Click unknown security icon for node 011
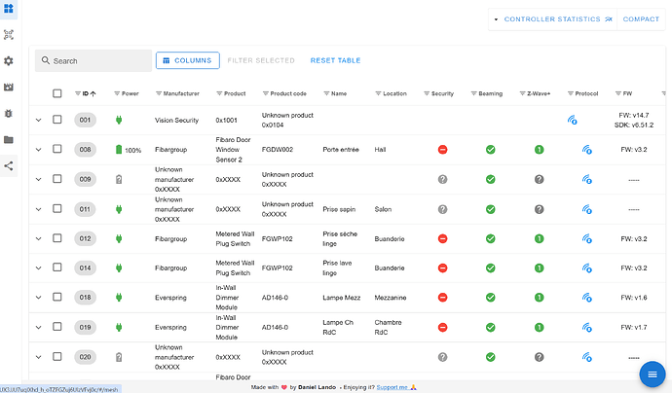The image size is (672, 393). pos(443,209)
